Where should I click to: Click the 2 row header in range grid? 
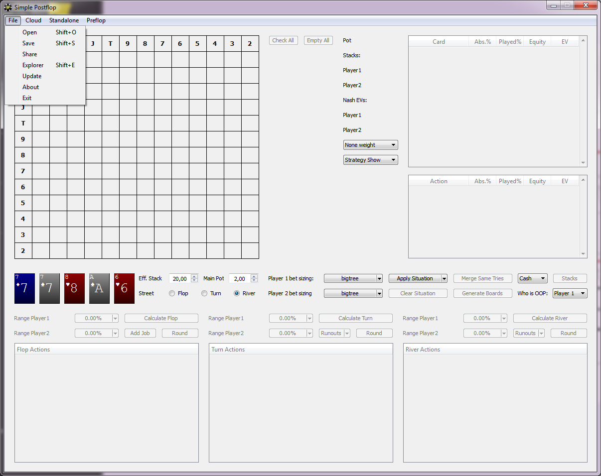(x=23, y=250)
